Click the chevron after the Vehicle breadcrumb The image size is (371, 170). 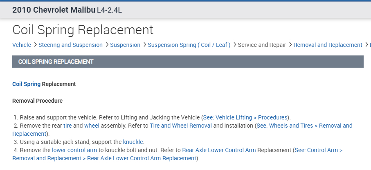[x=35, y=45]
